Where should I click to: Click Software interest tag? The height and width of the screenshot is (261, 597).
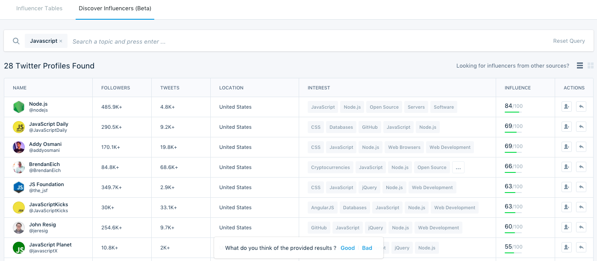444,107
